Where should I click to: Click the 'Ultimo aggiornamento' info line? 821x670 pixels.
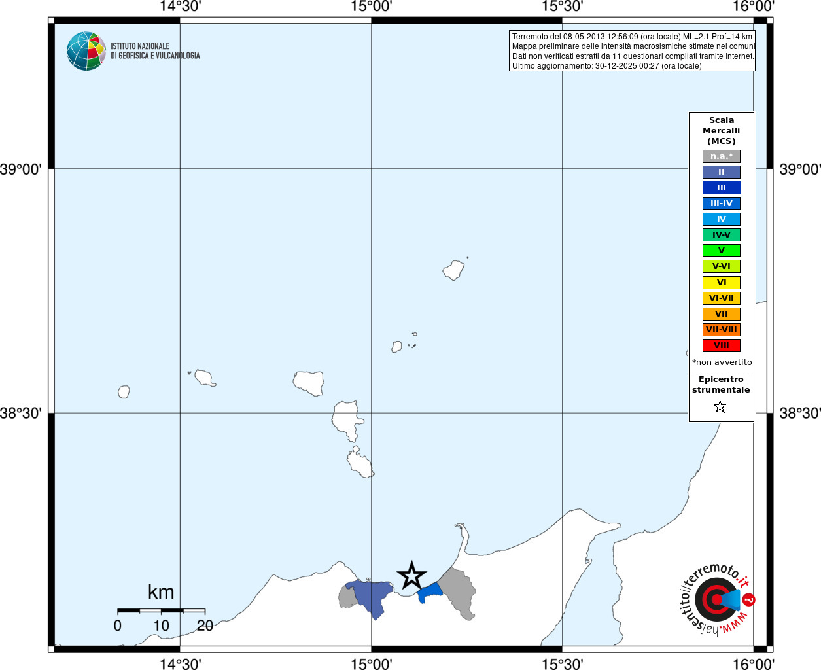click(606, 66)
